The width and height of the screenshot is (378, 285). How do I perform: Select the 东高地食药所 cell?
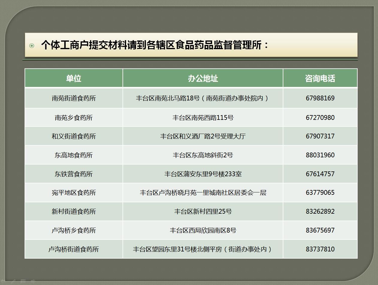[x=74, y=155]
